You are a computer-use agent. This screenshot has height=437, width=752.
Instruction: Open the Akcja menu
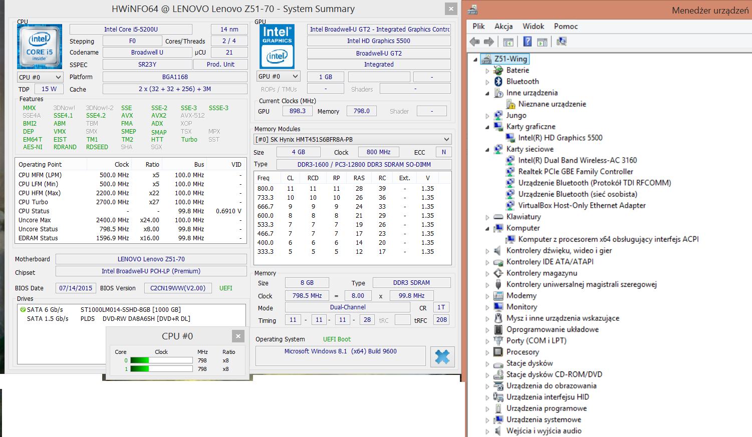504,26
